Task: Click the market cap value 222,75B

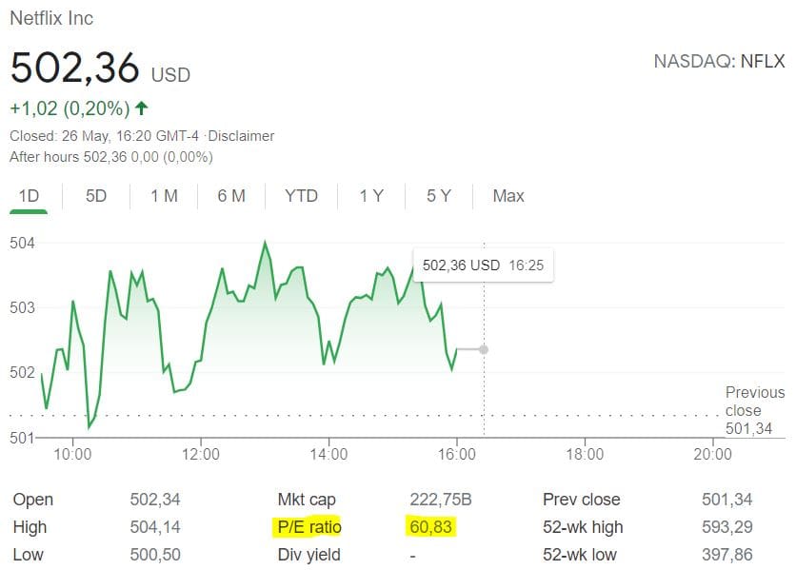Action: pyautogui.click(x=441, y=500)
